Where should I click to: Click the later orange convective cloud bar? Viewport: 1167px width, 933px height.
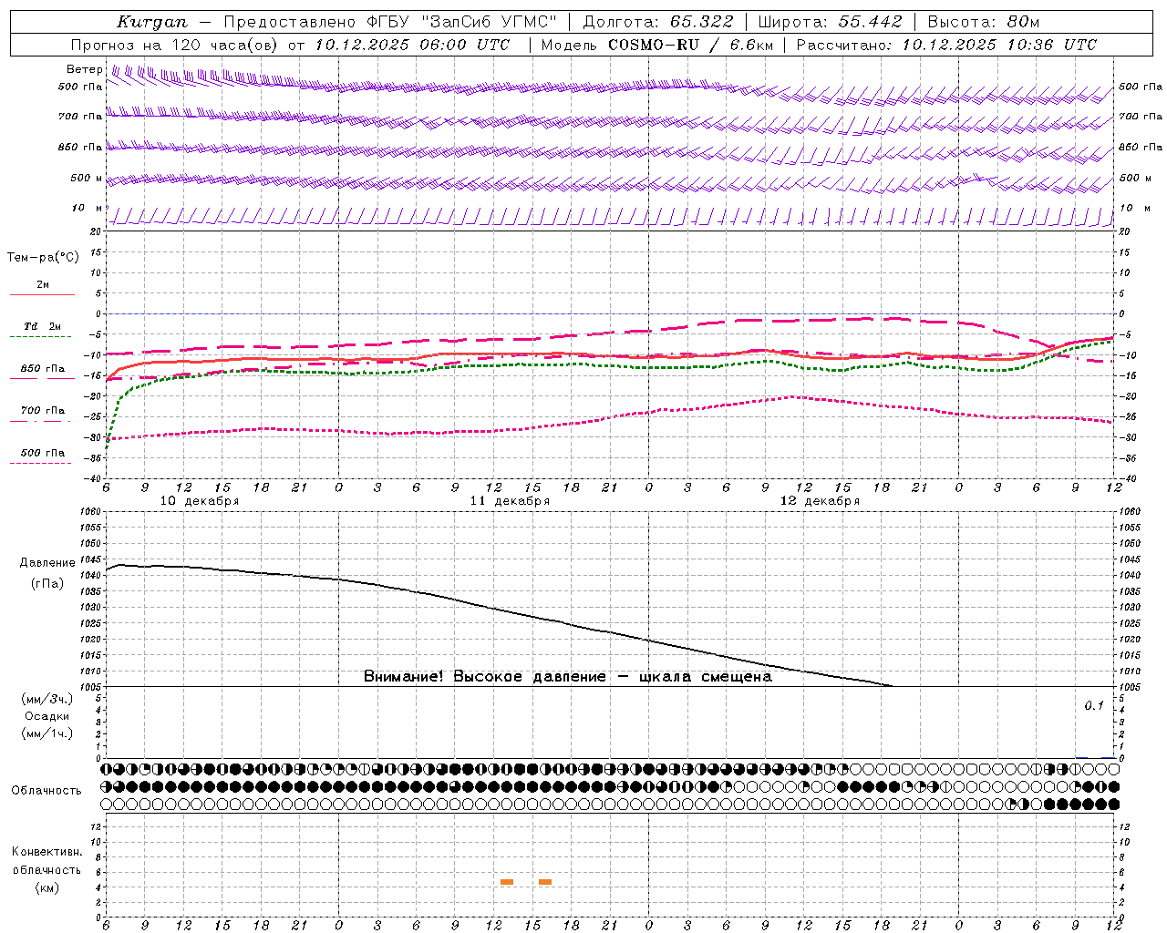click(545, 882)
